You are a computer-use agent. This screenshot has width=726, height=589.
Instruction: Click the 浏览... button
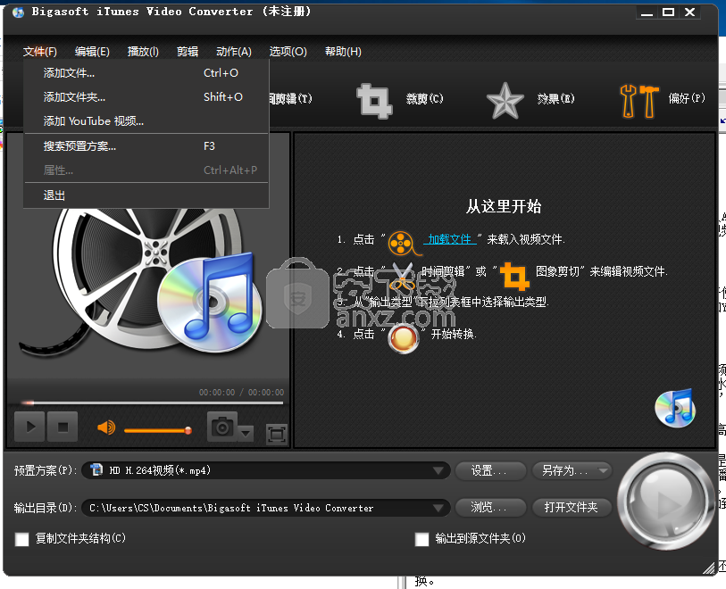(491, 508)
